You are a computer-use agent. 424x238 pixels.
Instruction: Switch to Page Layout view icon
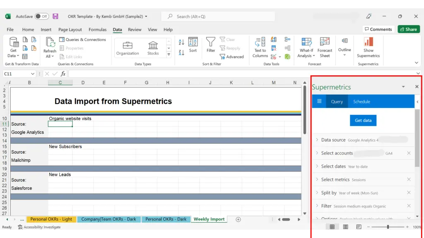click(346, 227)
